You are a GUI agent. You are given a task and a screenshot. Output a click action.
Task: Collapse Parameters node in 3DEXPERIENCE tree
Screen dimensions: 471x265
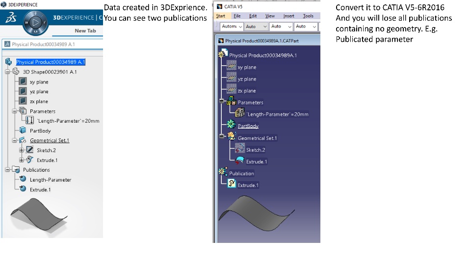click(x=14, y=111)
